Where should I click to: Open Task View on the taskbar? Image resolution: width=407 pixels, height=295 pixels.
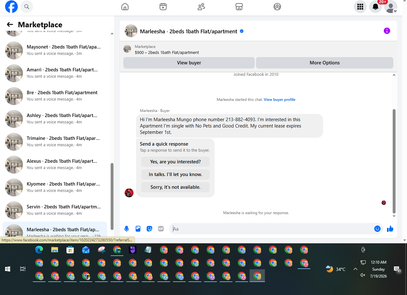23,269
